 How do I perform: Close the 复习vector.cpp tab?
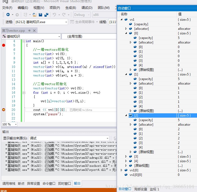(34, 31)
